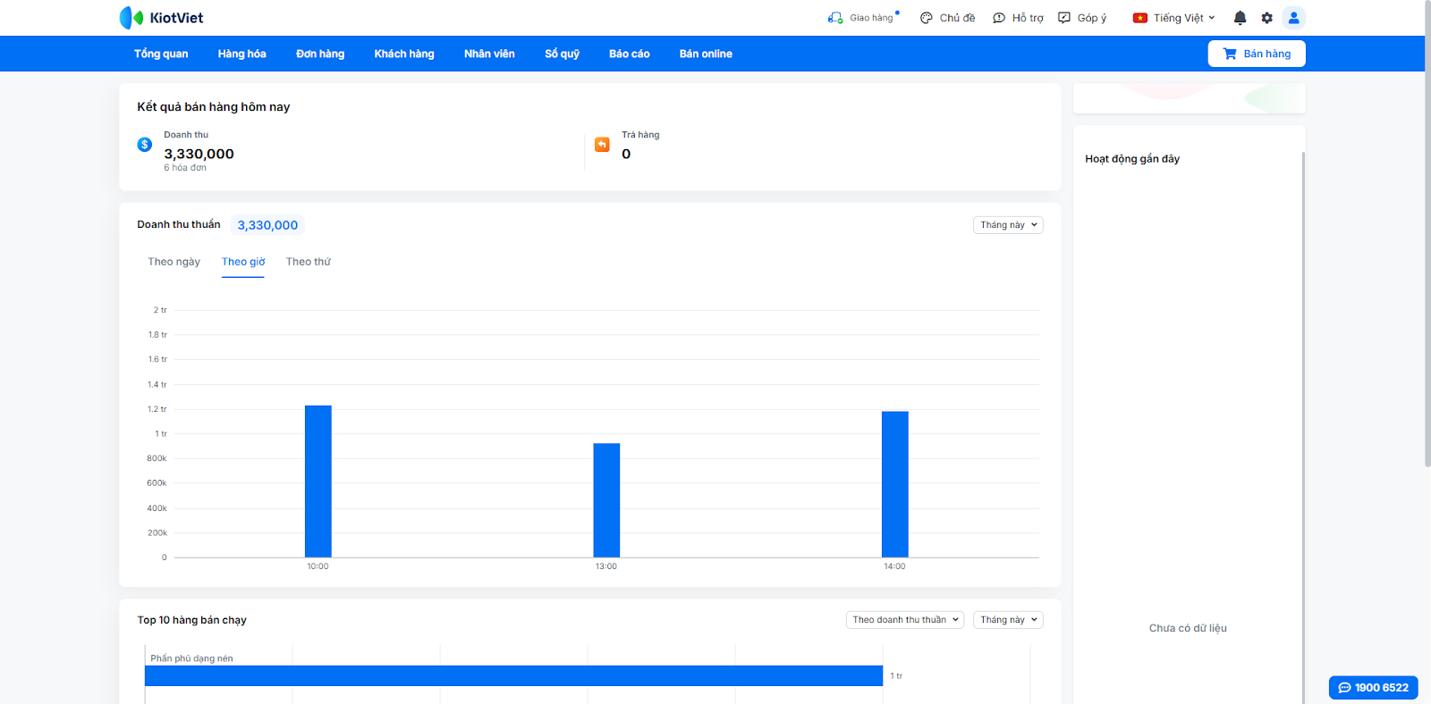The height and width of the screenshot is (704, 1431).
Task: Click the Trả hàng value 0
Action: click(x=626, y=154)
